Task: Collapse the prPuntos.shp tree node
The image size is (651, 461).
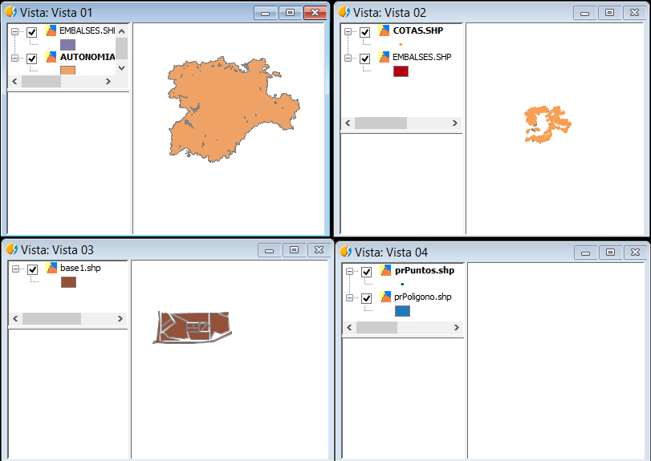Action: 350,272
